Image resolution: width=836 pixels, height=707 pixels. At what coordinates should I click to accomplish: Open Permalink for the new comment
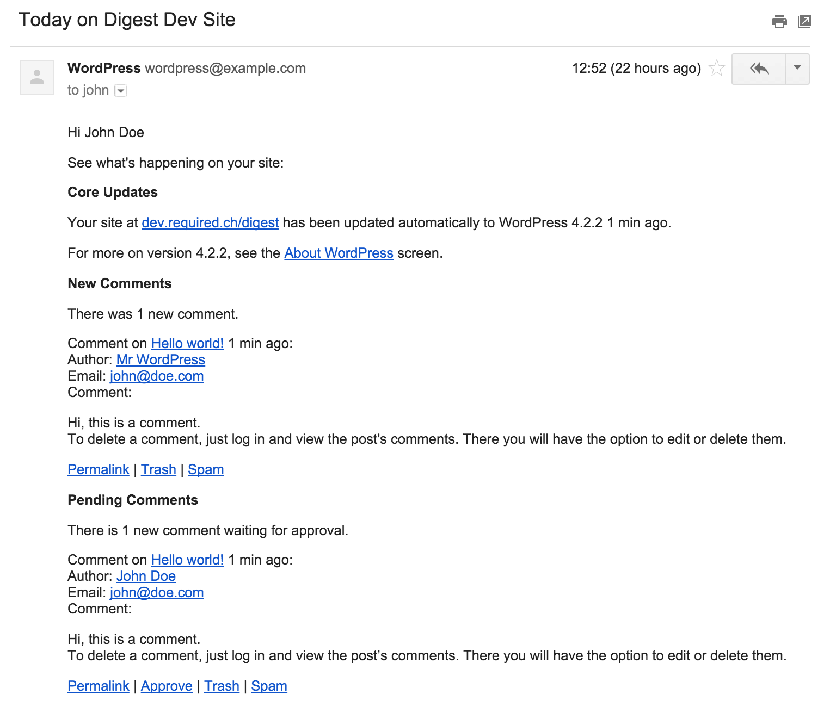coord(99,470)
